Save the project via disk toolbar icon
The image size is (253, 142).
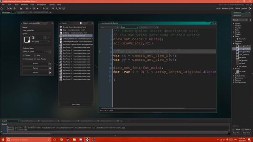(x=15, y=9)
